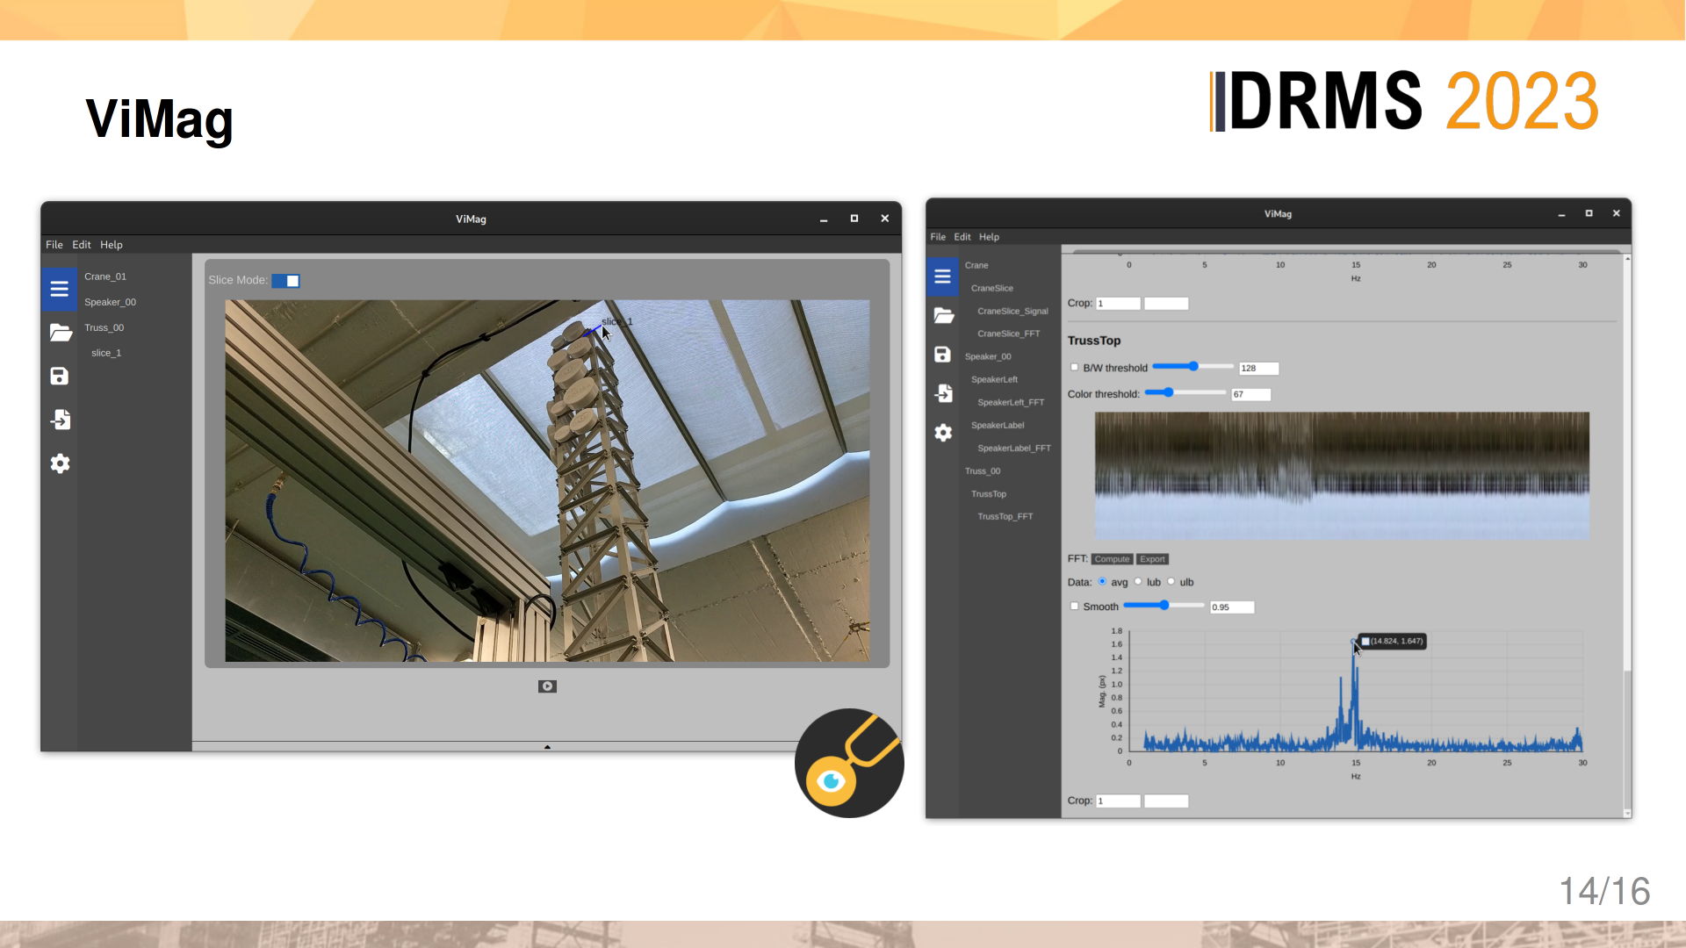Screen dimensions: 1686x948
Task: Click hamburger menu icon in right ViMag window
Action: pyautogui.click(x=942, y=276)
